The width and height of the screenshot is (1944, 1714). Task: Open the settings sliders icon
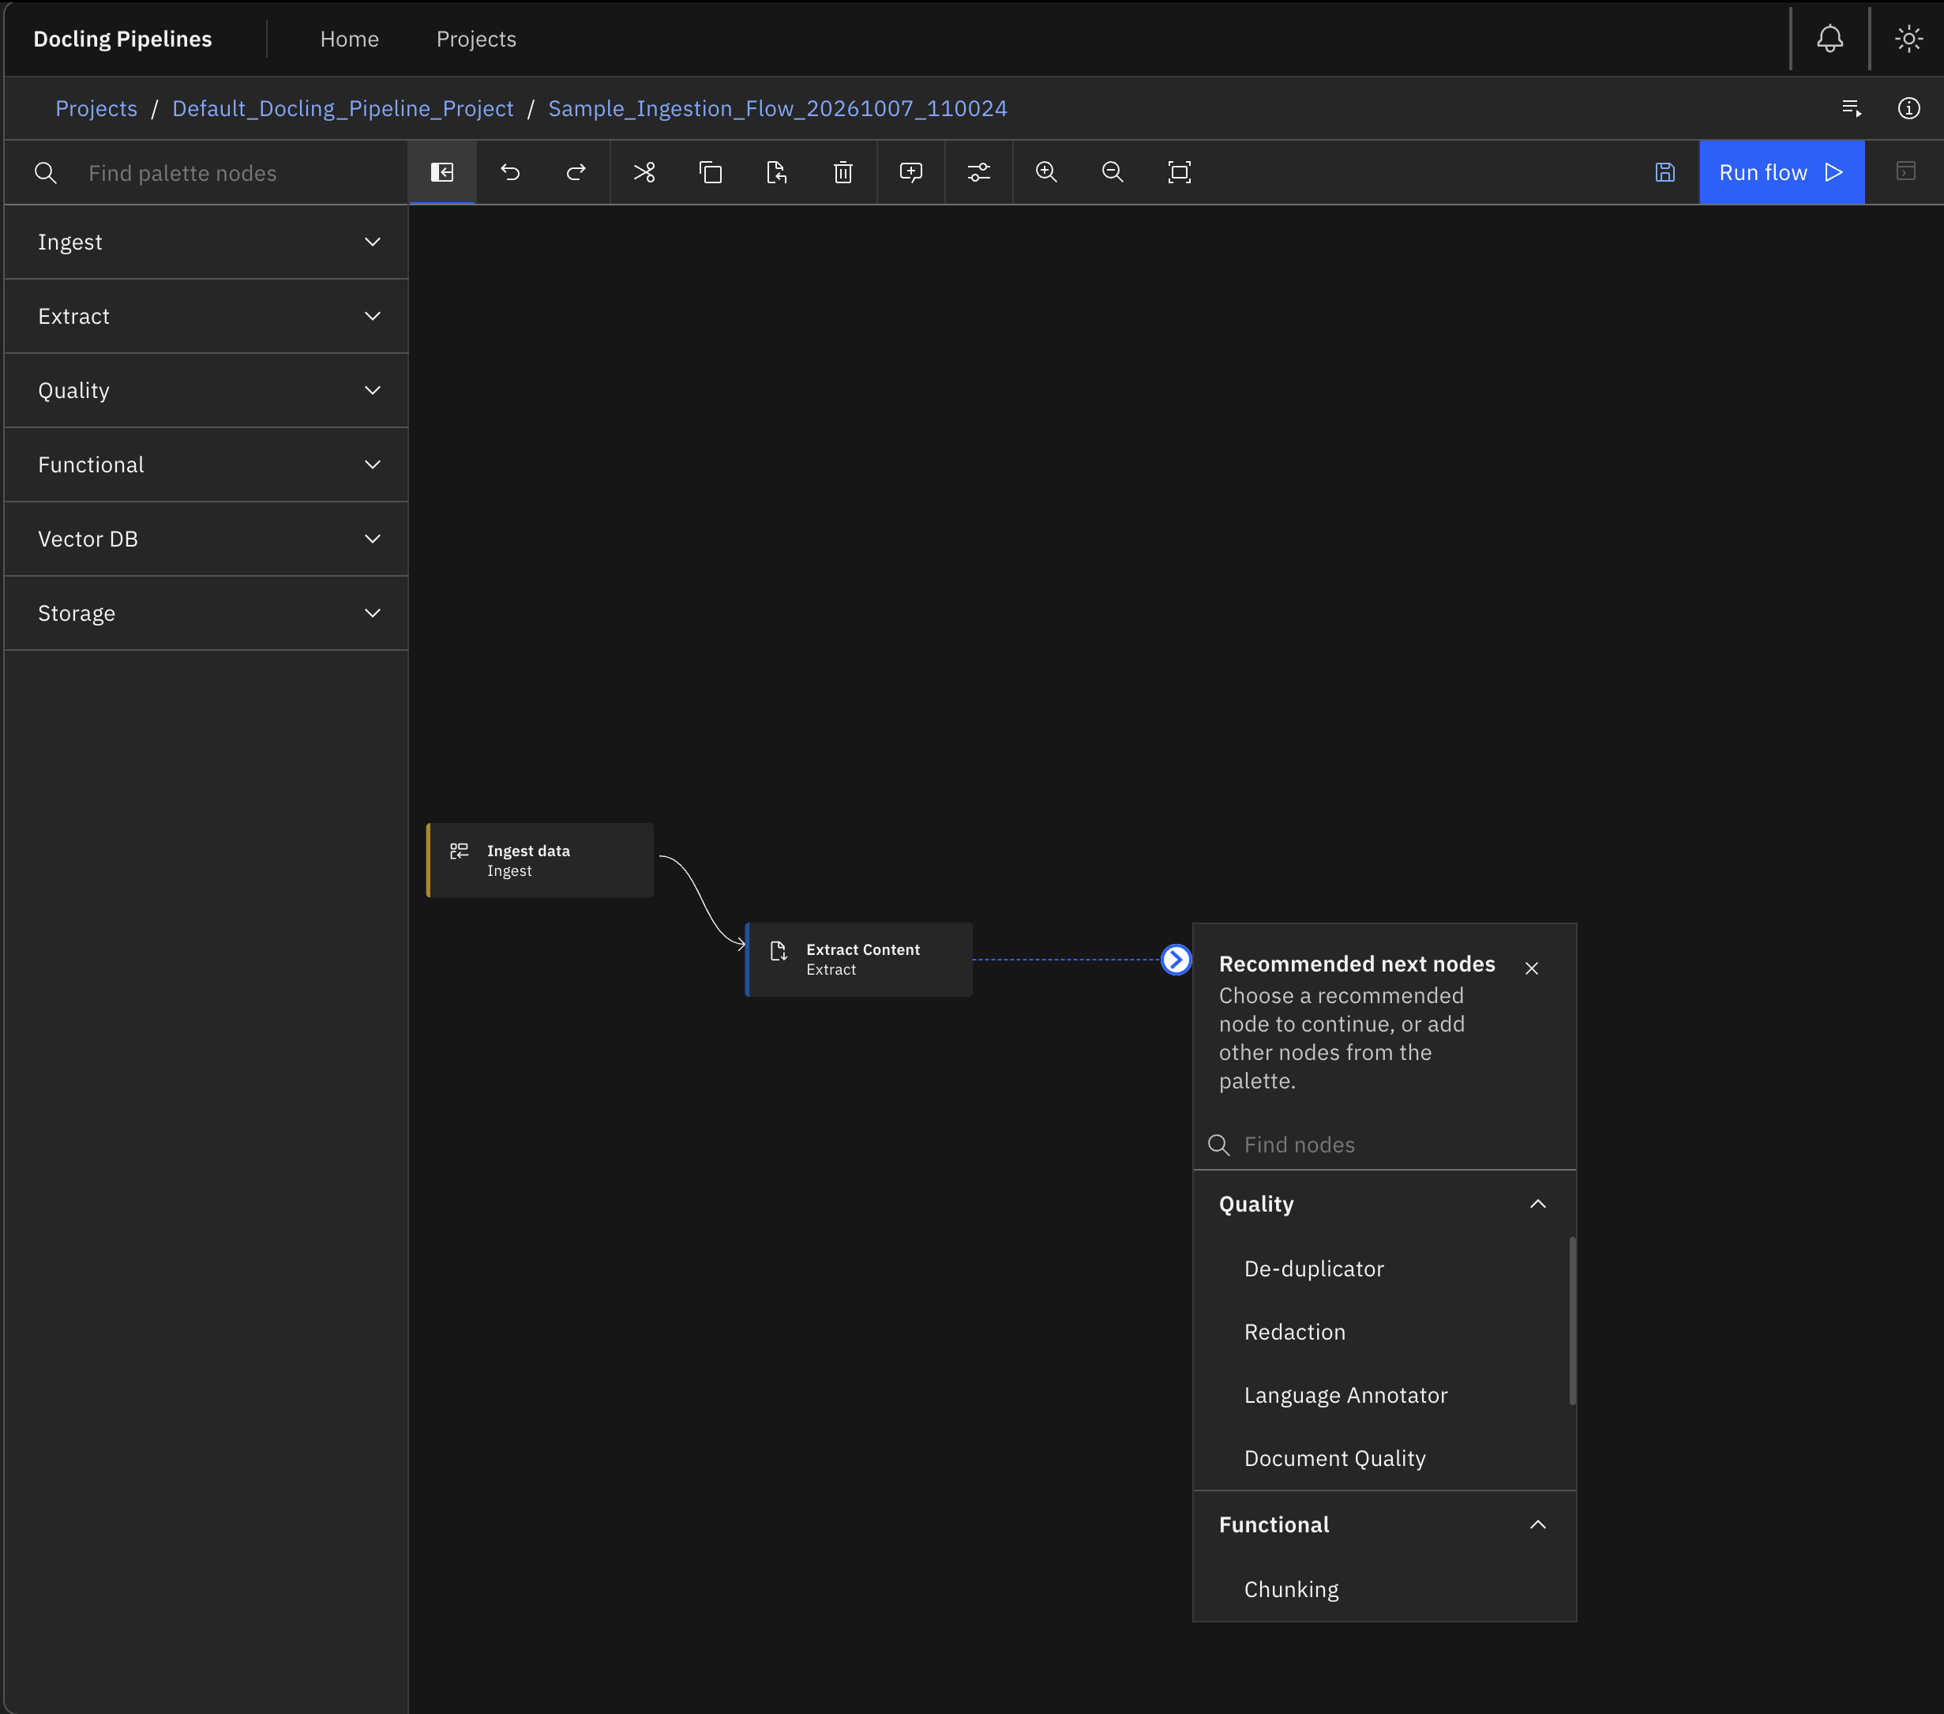click(x=978, y=172)
